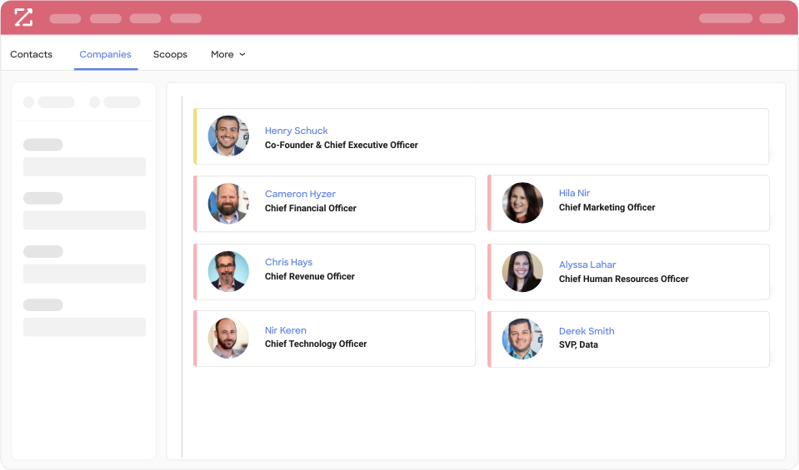The width and height of the screenshot is (799, 470).
Task: Open Henry Schuck's profile link
Action: (x=296, y=131)
